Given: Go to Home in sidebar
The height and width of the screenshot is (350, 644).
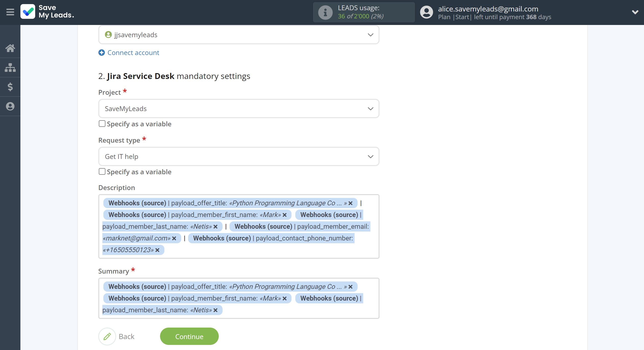Looking at the screenshot, I should [10, 48].
